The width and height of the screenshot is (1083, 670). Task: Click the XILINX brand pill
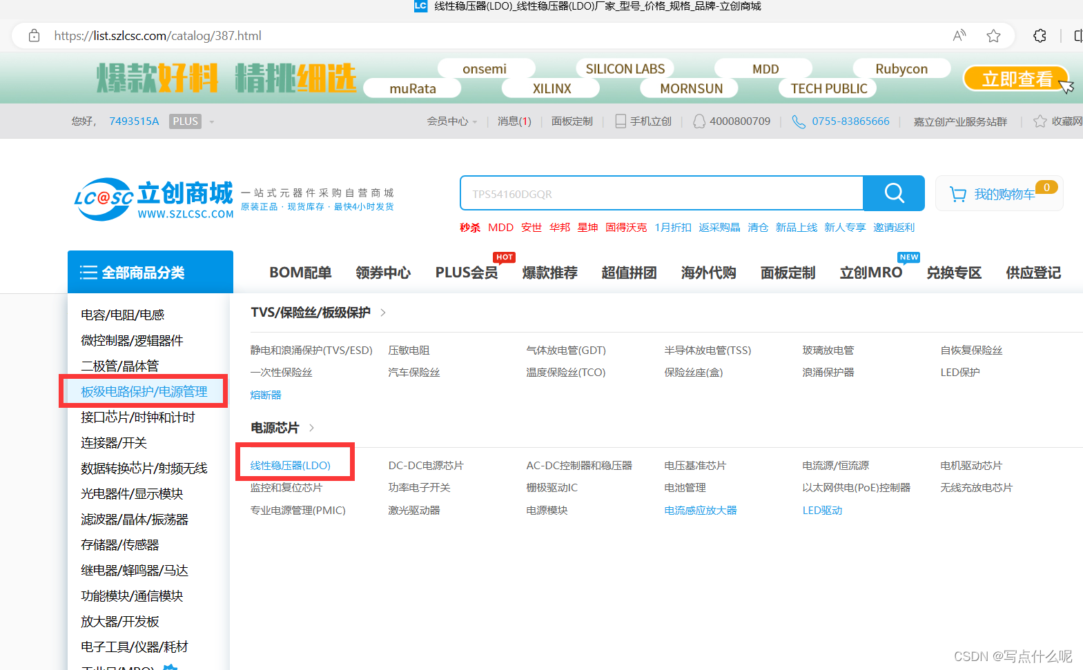click(x=552, y=88)
